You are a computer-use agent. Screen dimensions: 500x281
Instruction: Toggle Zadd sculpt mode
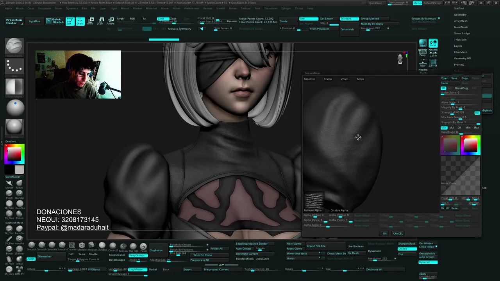click(162, 18)
